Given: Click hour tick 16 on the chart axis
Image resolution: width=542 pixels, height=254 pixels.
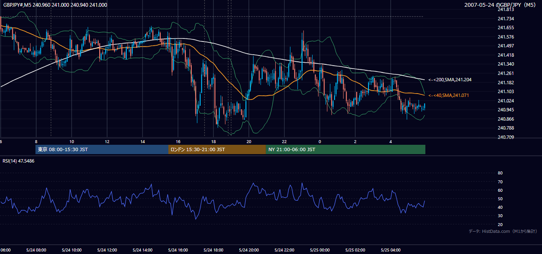Looking at the screenshot, I should pos(178,142).
